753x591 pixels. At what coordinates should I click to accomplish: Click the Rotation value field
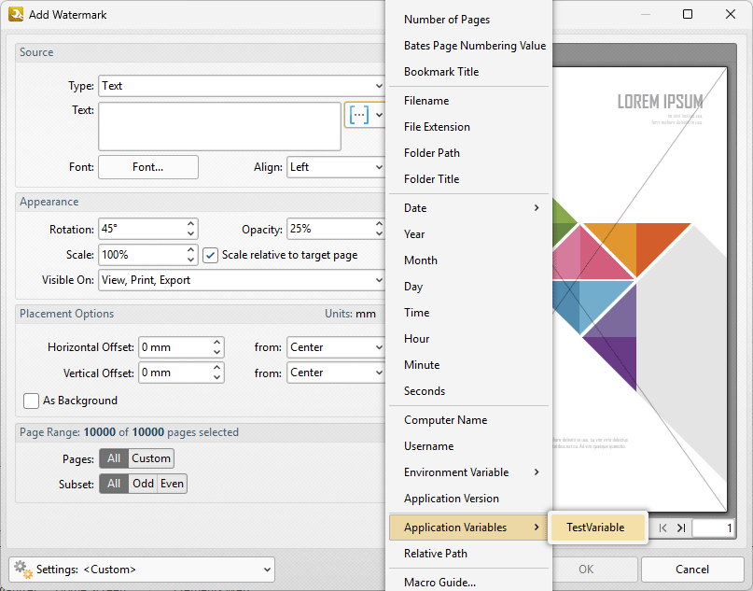142,229
